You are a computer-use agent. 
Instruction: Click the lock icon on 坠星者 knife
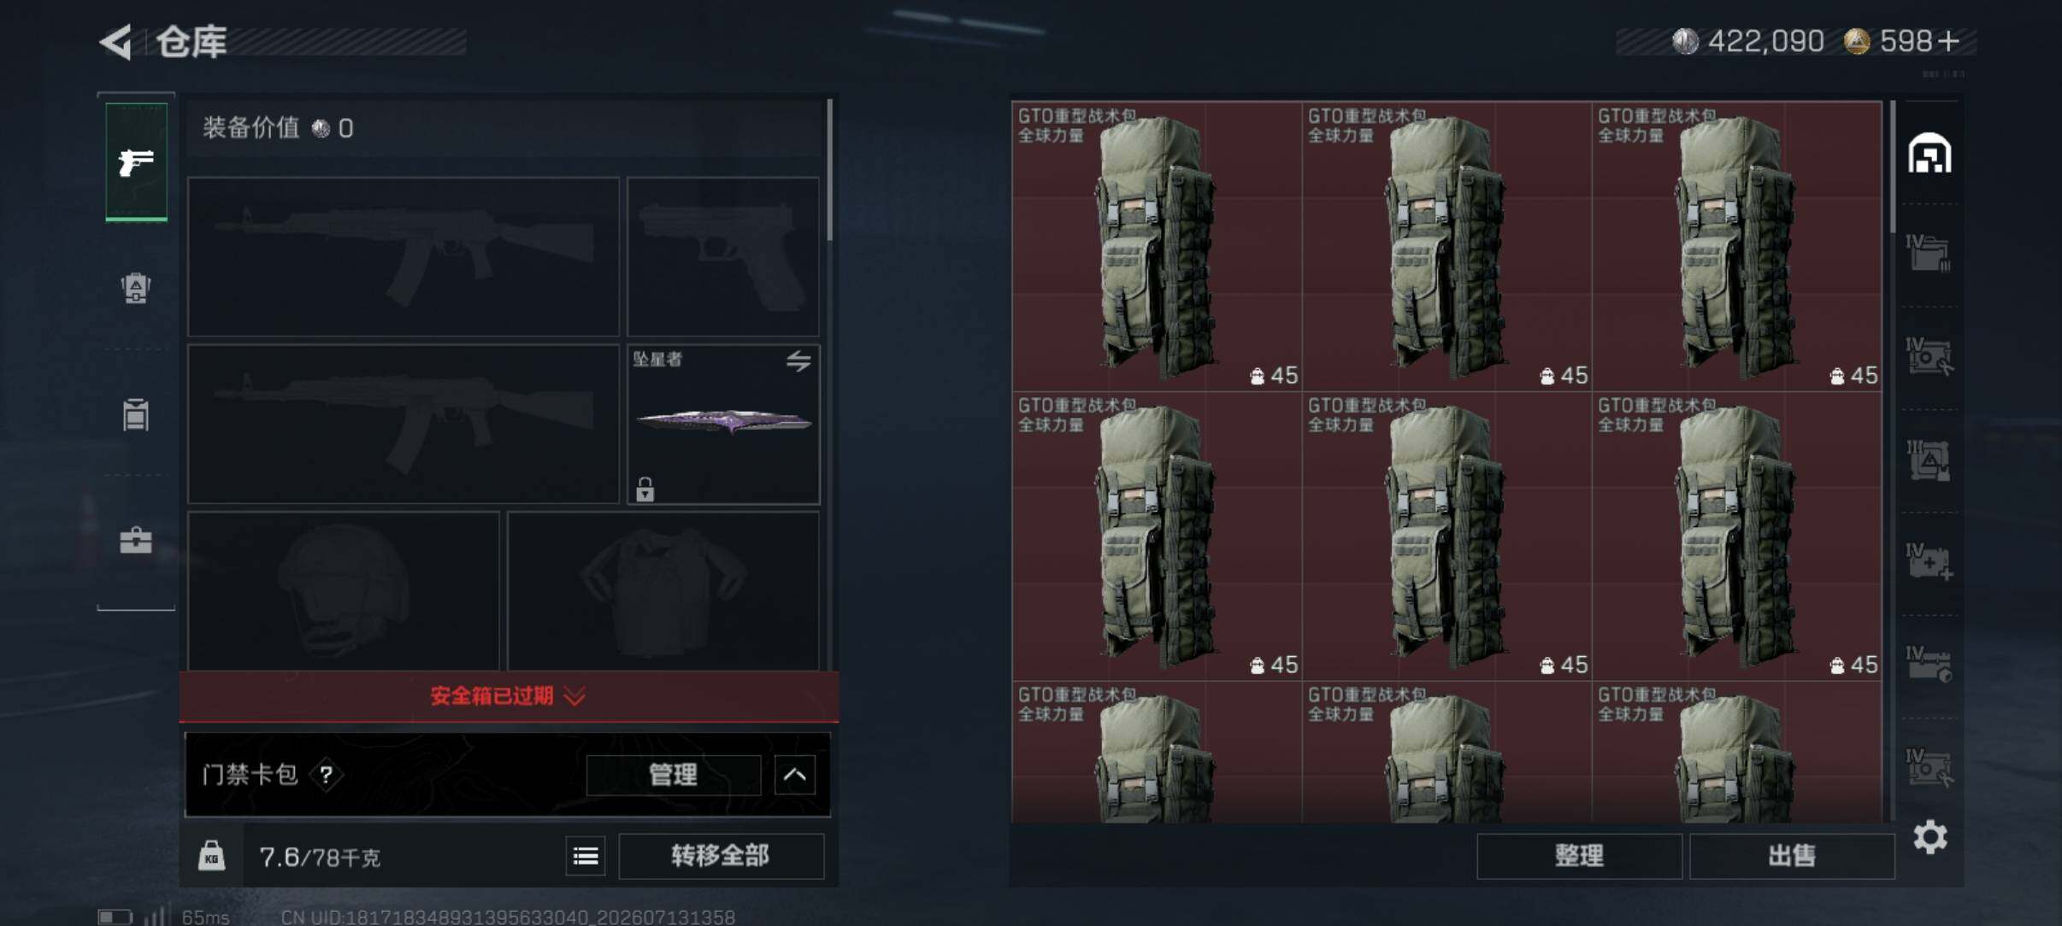click(645, 489)
